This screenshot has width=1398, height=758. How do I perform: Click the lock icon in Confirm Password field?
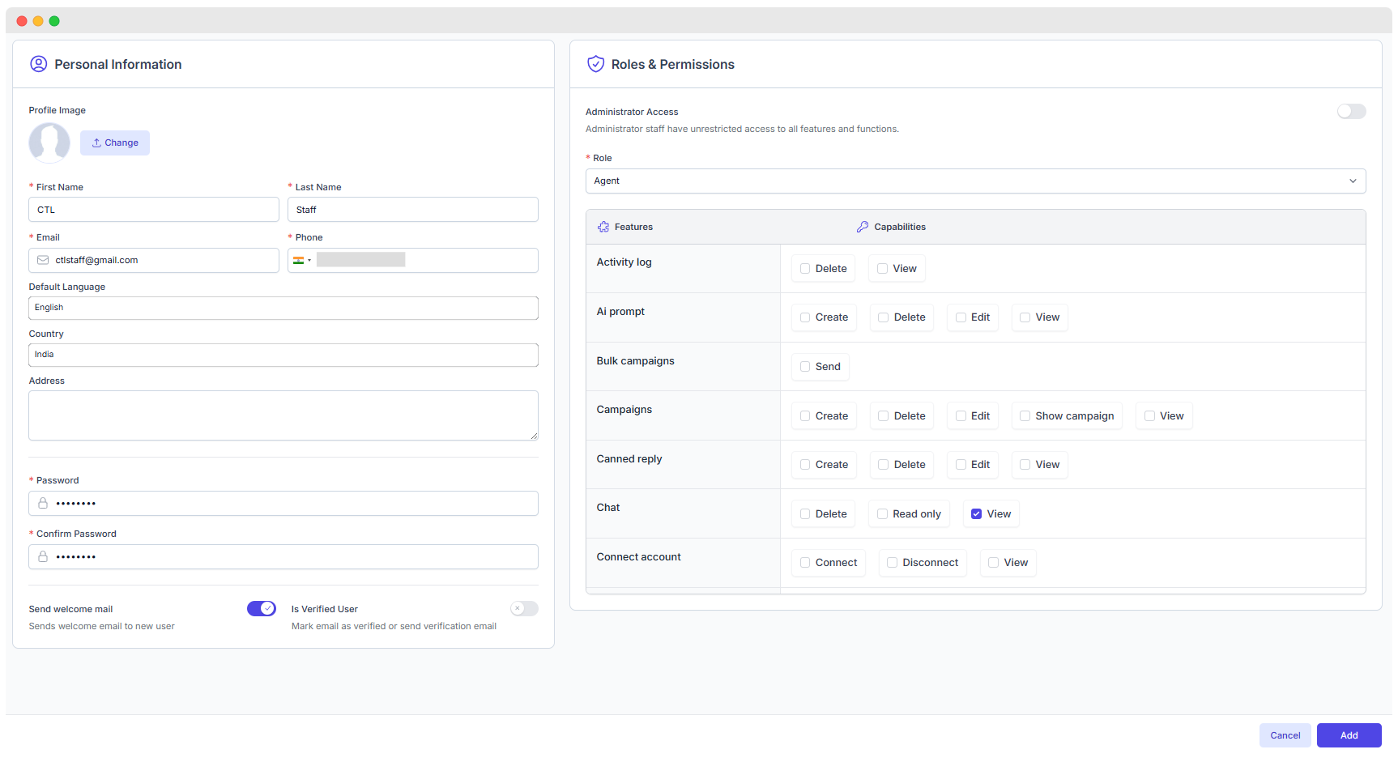pos(43,556)
